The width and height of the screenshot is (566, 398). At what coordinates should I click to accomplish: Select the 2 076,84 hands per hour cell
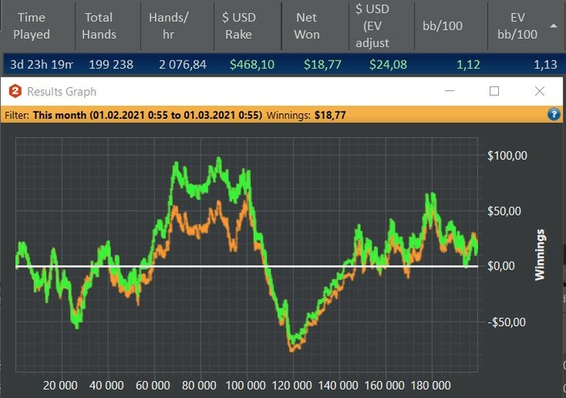click(x=182, y=65)
